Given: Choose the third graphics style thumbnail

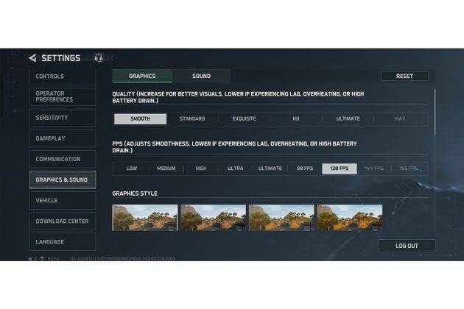Looking at the screenshot, I should click(x=281, y=218).
